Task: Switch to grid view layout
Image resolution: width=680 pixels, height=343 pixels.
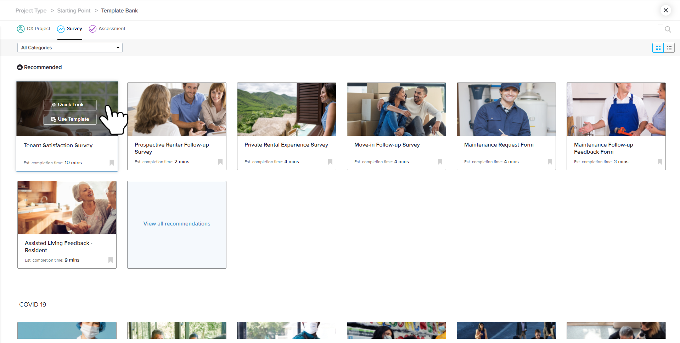Action: click(658, 48)
